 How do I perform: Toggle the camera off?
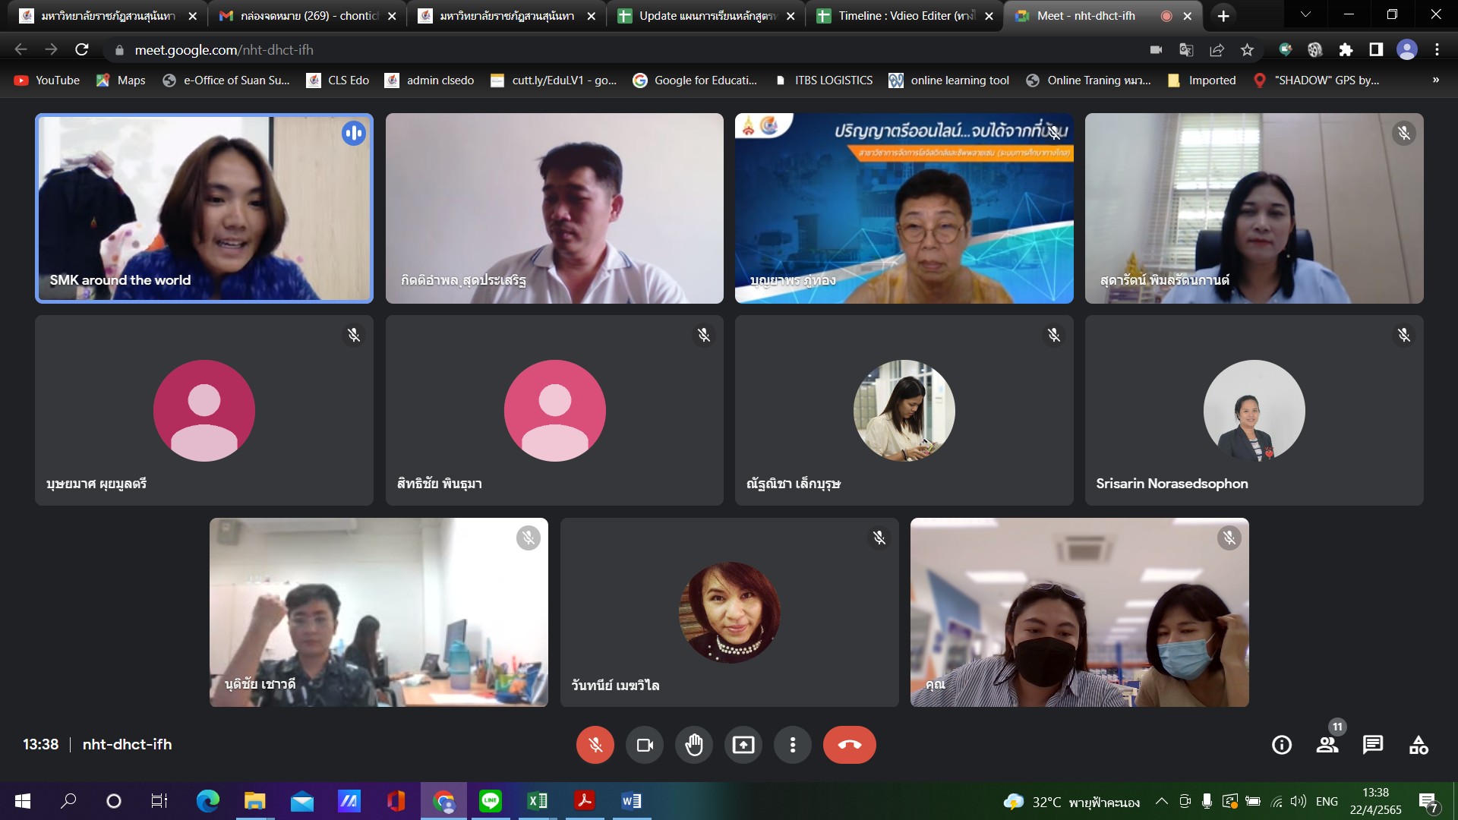click(645, 745)
